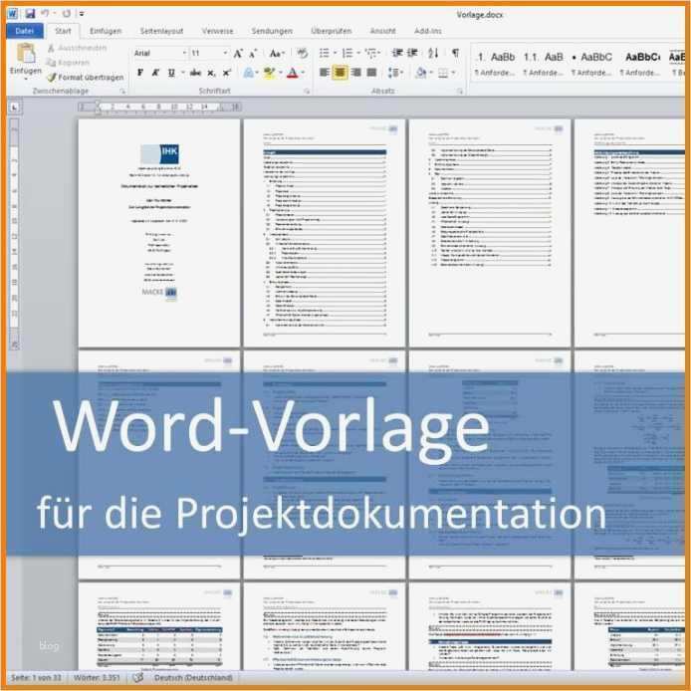
Task: Click the Deutsch (Deutschland) language indicator
Action: [193, 677]
